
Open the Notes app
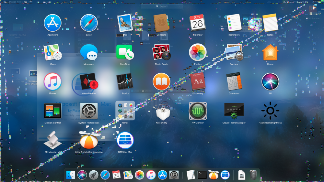(x=270, y=23)
